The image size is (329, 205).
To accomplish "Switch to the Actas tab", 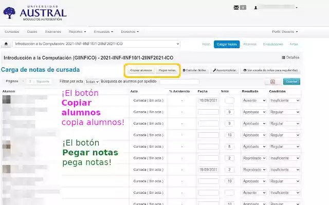I will pos(294,45).
